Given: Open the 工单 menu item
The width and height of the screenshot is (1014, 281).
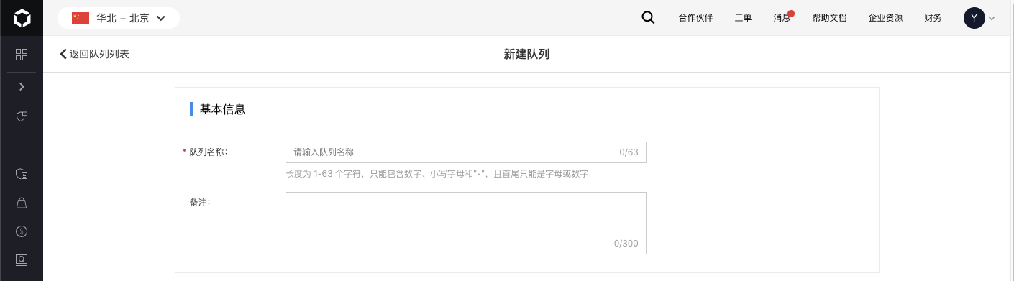Looking at the screenshot, I should [743, 18].
